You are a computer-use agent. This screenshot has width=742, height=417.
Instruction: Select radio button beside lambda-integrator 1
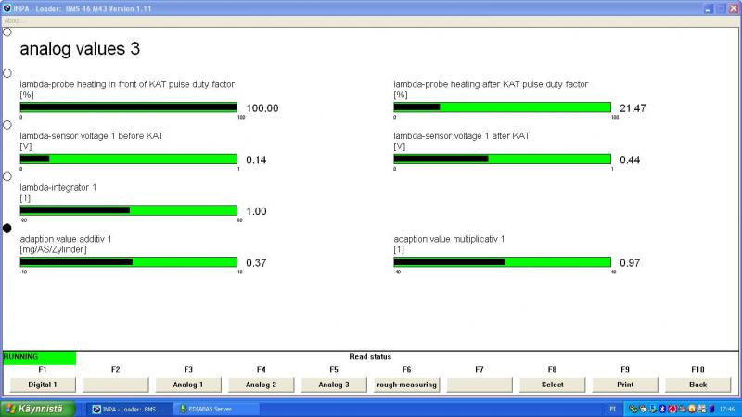pos(7,176)
